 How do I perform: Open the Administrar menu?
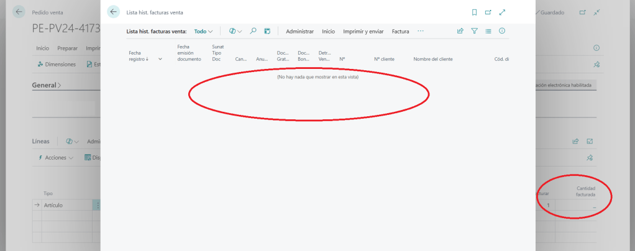click(299, 31)
